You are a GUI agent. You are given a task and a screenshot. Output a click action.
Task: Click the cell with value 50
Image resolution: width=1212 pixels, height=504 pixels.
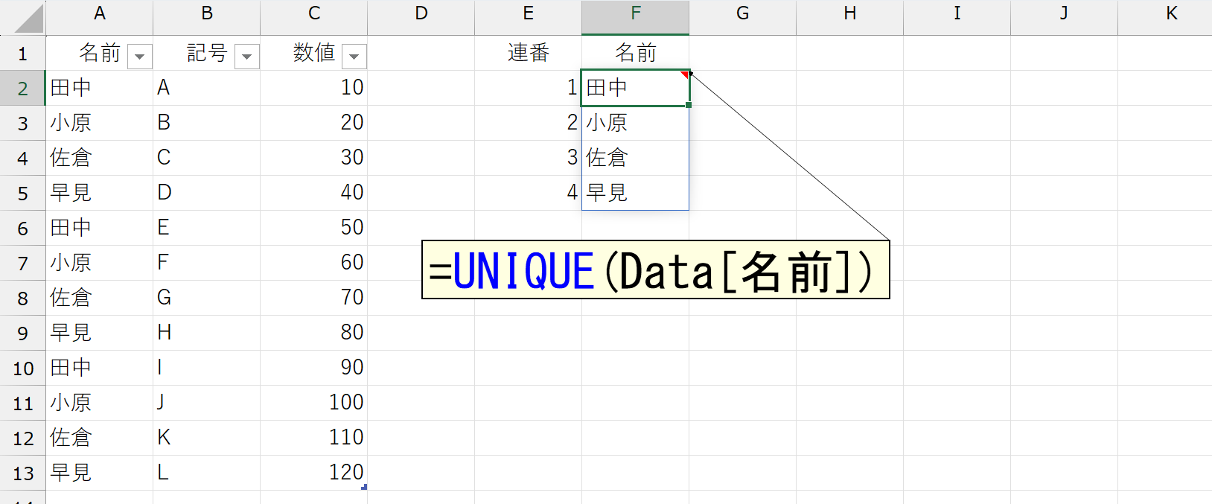pyautogui.click(x=314, y=228)
